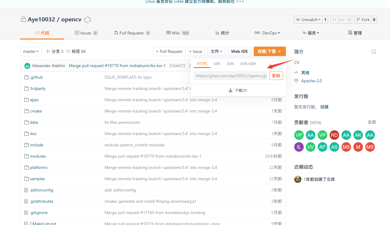Click the platforms folder icon
Image resolution: width=390 pixels, height=225 pixels.
(x=26, y=167)
